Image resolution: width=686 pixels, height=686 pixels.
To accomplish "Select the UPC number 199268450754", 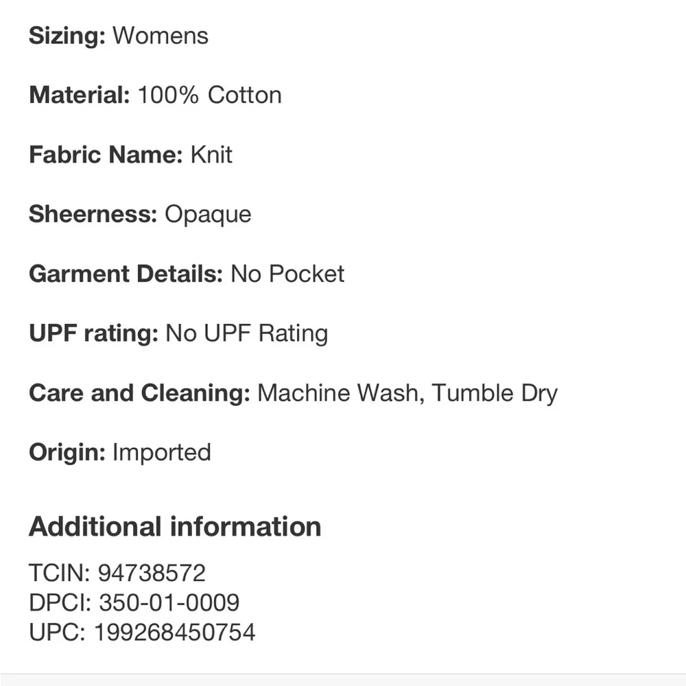I will click(x=174, y=632).
